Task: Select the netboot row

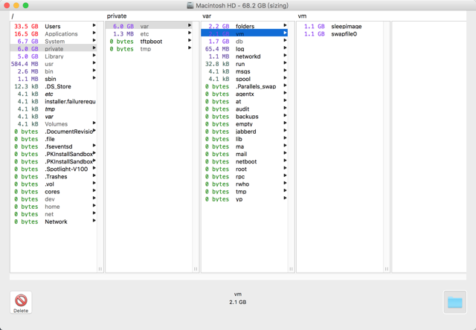Action: coord(245,161)
